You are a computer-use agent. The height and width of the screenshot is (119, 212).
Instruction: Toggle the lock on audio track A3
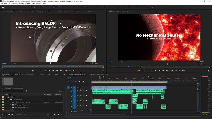(71, 102)
